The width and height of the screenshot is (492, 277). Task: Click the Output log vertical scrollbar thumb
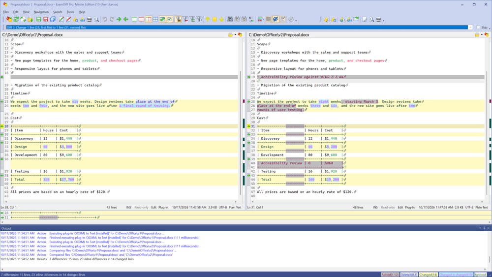(490, 260)
